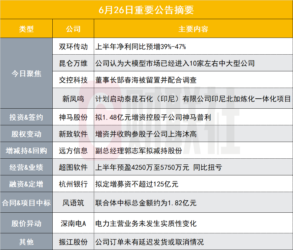
Task: Click 联合体中标总金额约为1.82亿元 text
Action: [146, 203]
